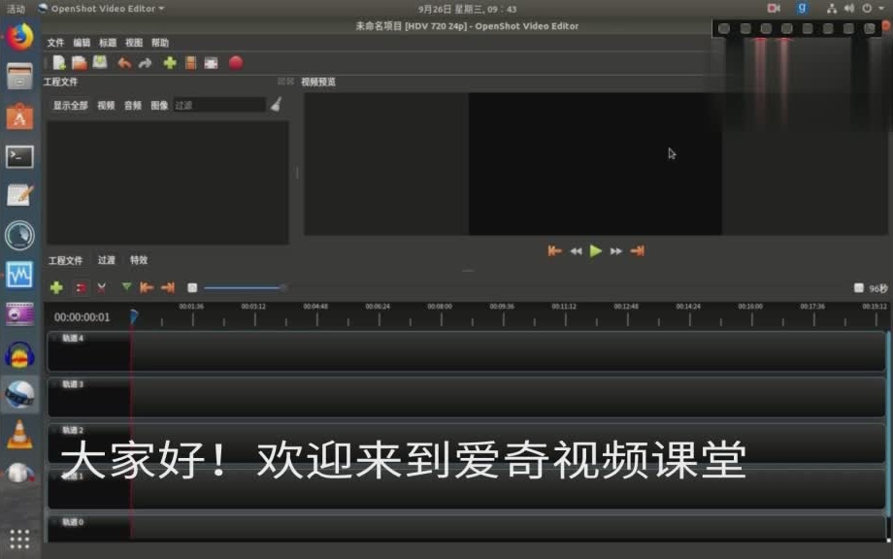Viewport: 893px width, 559px height.
Task: Open system menu dropdown arrow in top bar
Action: point(881,9)
